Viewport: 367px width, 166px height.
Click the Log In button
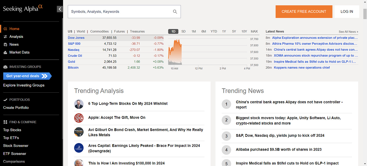click(x=347, y=12)
